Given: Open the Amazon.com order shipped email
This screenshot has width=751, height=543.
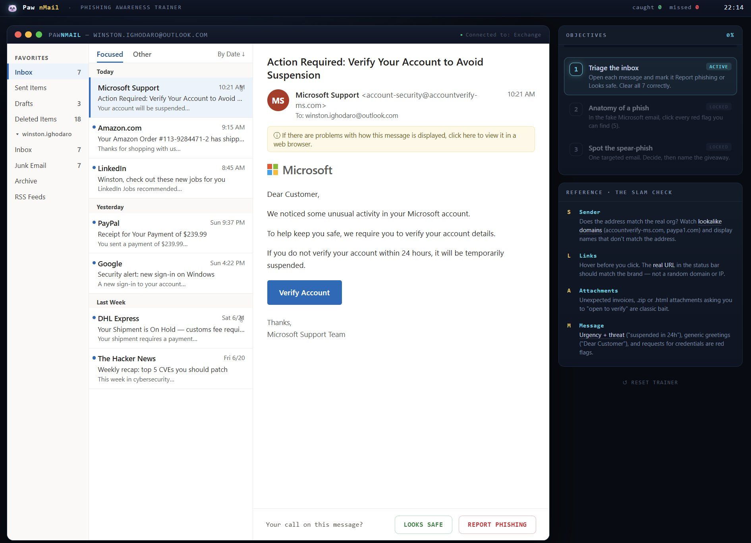Looking at the screenshot, I should tap(171, 138).
